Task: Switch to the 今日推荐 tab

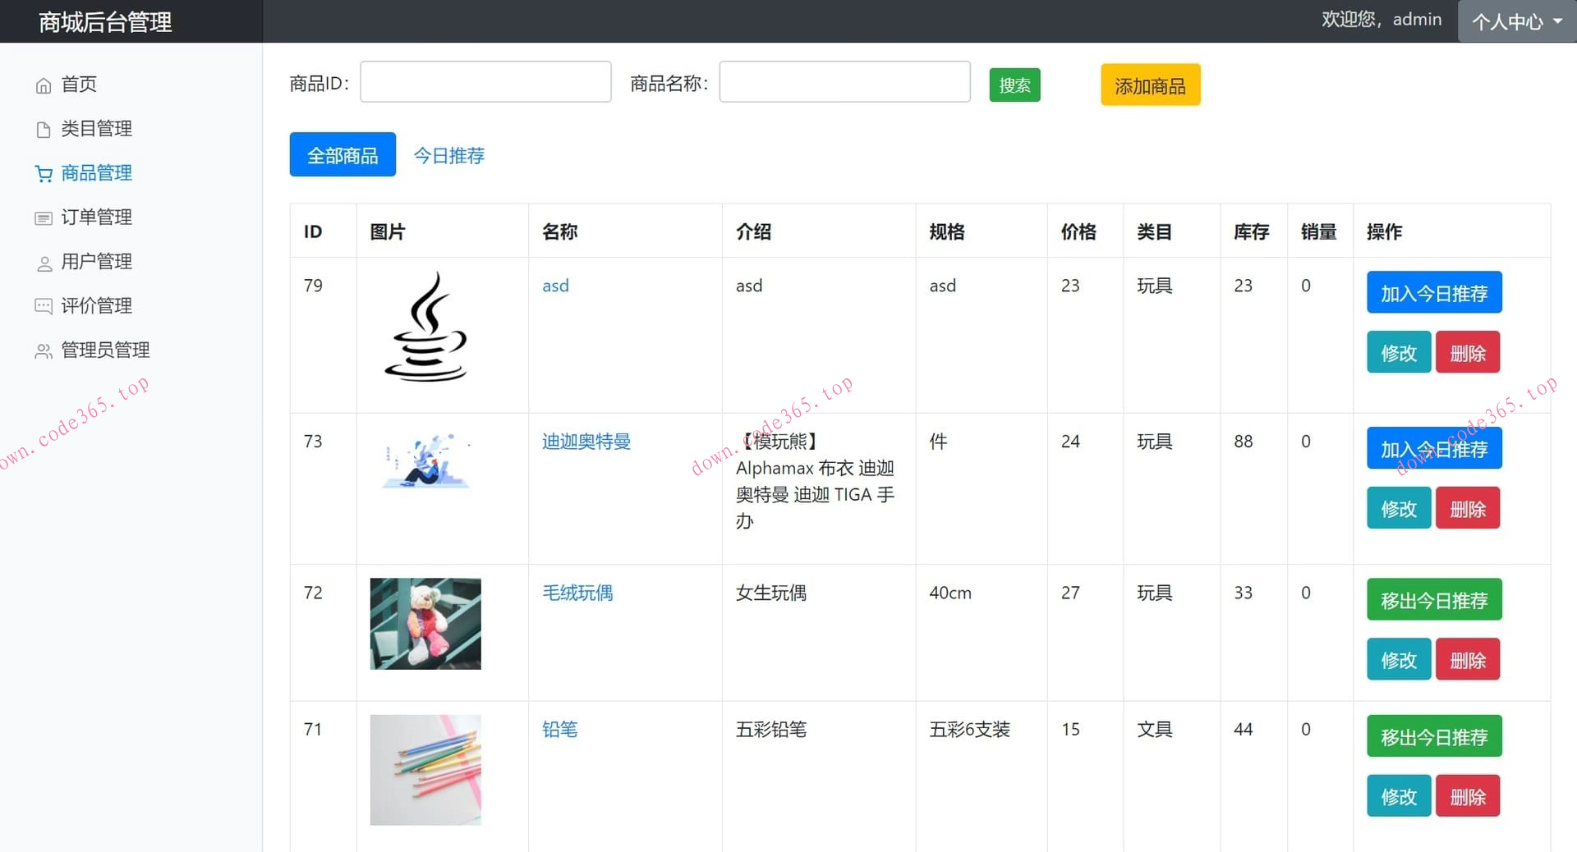Action: [x=449, y=155]
